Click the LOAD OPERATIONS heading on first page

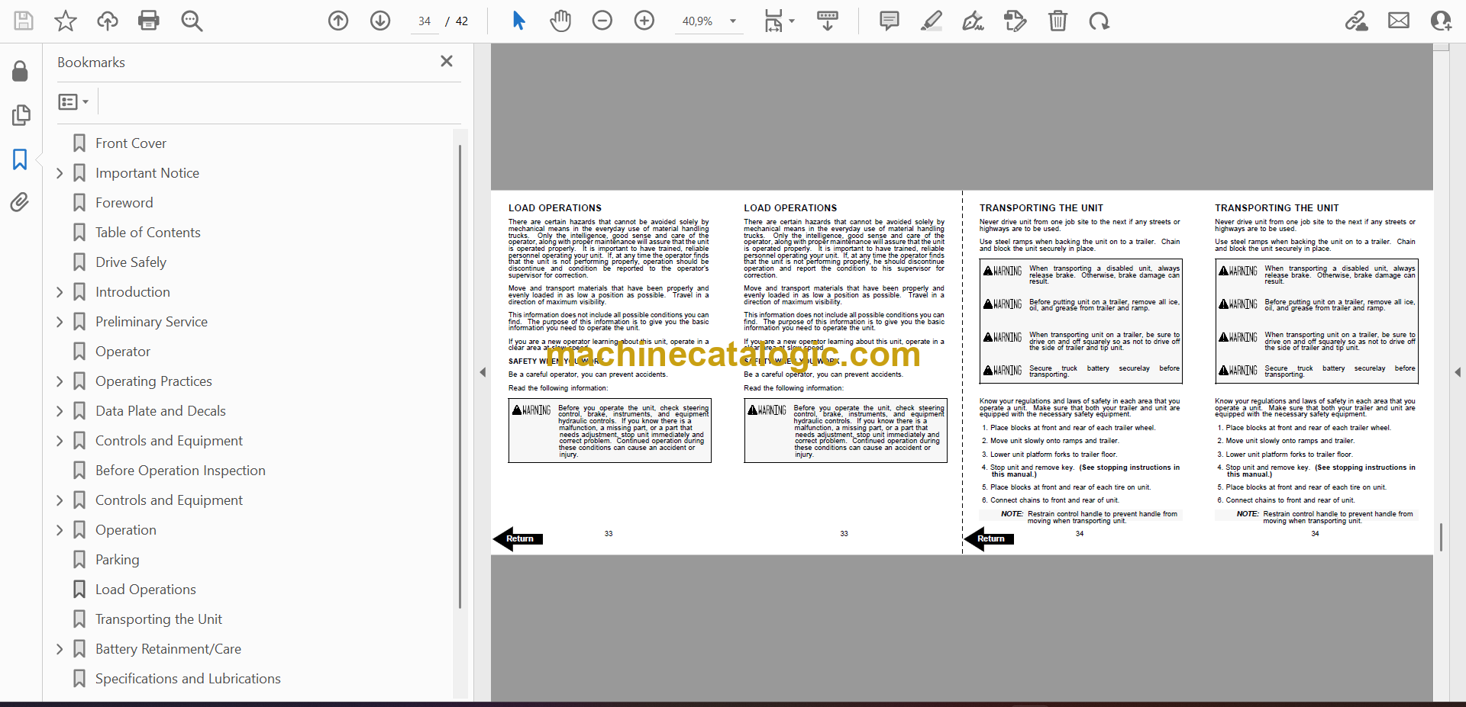coord(555,207)
